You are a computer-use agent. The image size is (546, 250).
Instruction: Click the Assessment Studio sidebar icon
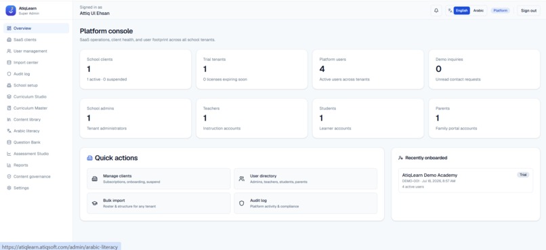(9, 154)
